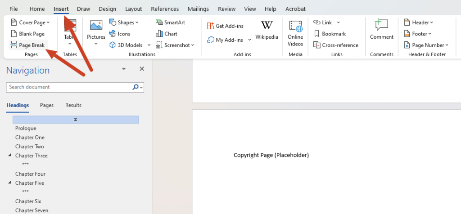Insert a hyperlink with Link

[322, 22]
